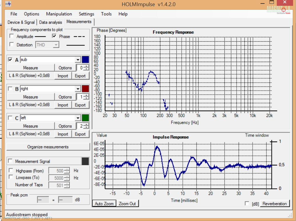Click the Auto Zoom button

pos(104,204)
